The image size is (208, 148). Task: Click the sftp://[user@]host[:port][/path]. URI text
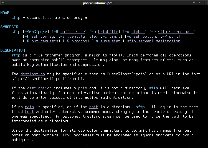(48, 79)
